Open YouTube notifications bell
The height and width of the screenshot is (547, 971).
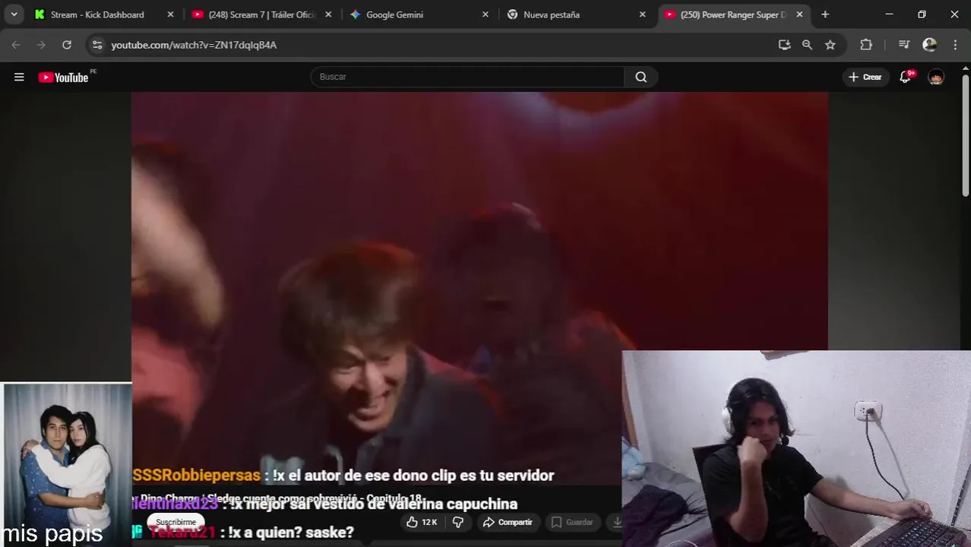coord(905,77)
